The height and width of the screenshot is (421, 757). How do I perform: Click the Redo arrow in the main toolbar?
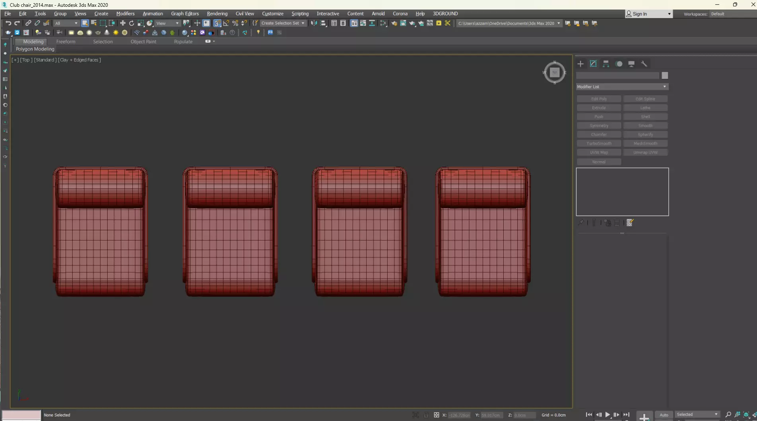tap(17, 23)
